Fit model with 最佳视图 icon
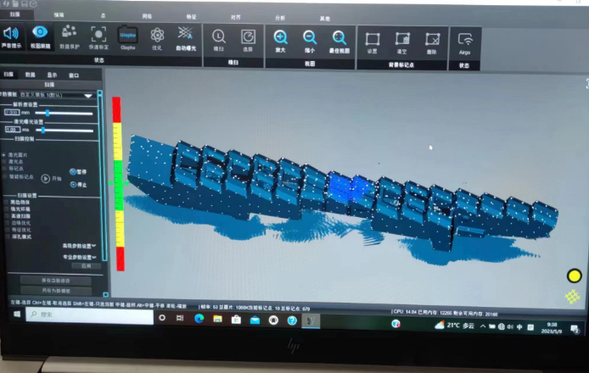The width and height of the screenshot is (589, 373). (x=339, y=38)
